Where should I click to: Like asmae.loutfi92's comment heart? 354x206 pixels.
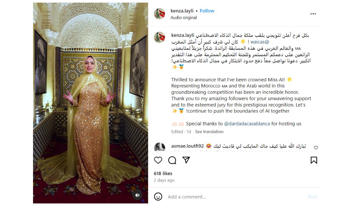tap(316, 148)
